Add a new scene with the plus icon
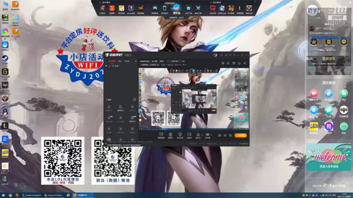 135,61
